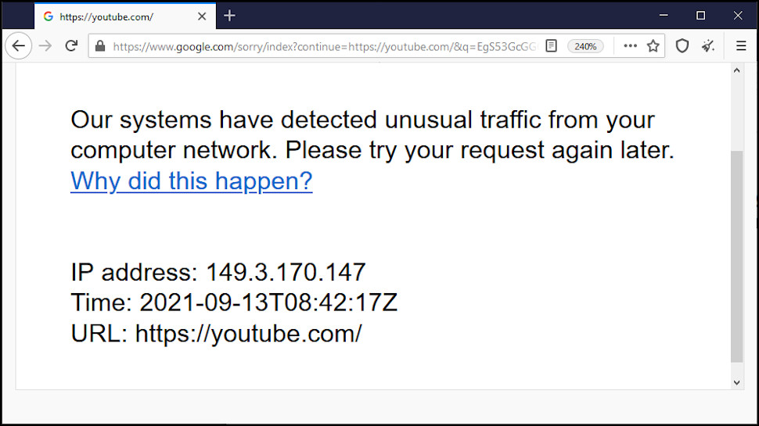Open a new tab
The height and width of the screenshot is (426, 759).
[229, 16]
